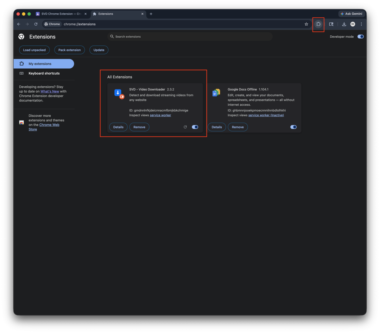Click ID text 'ghbmnnjooekpmoecnnnilnnbdlolhkhi'

point(259,111)
